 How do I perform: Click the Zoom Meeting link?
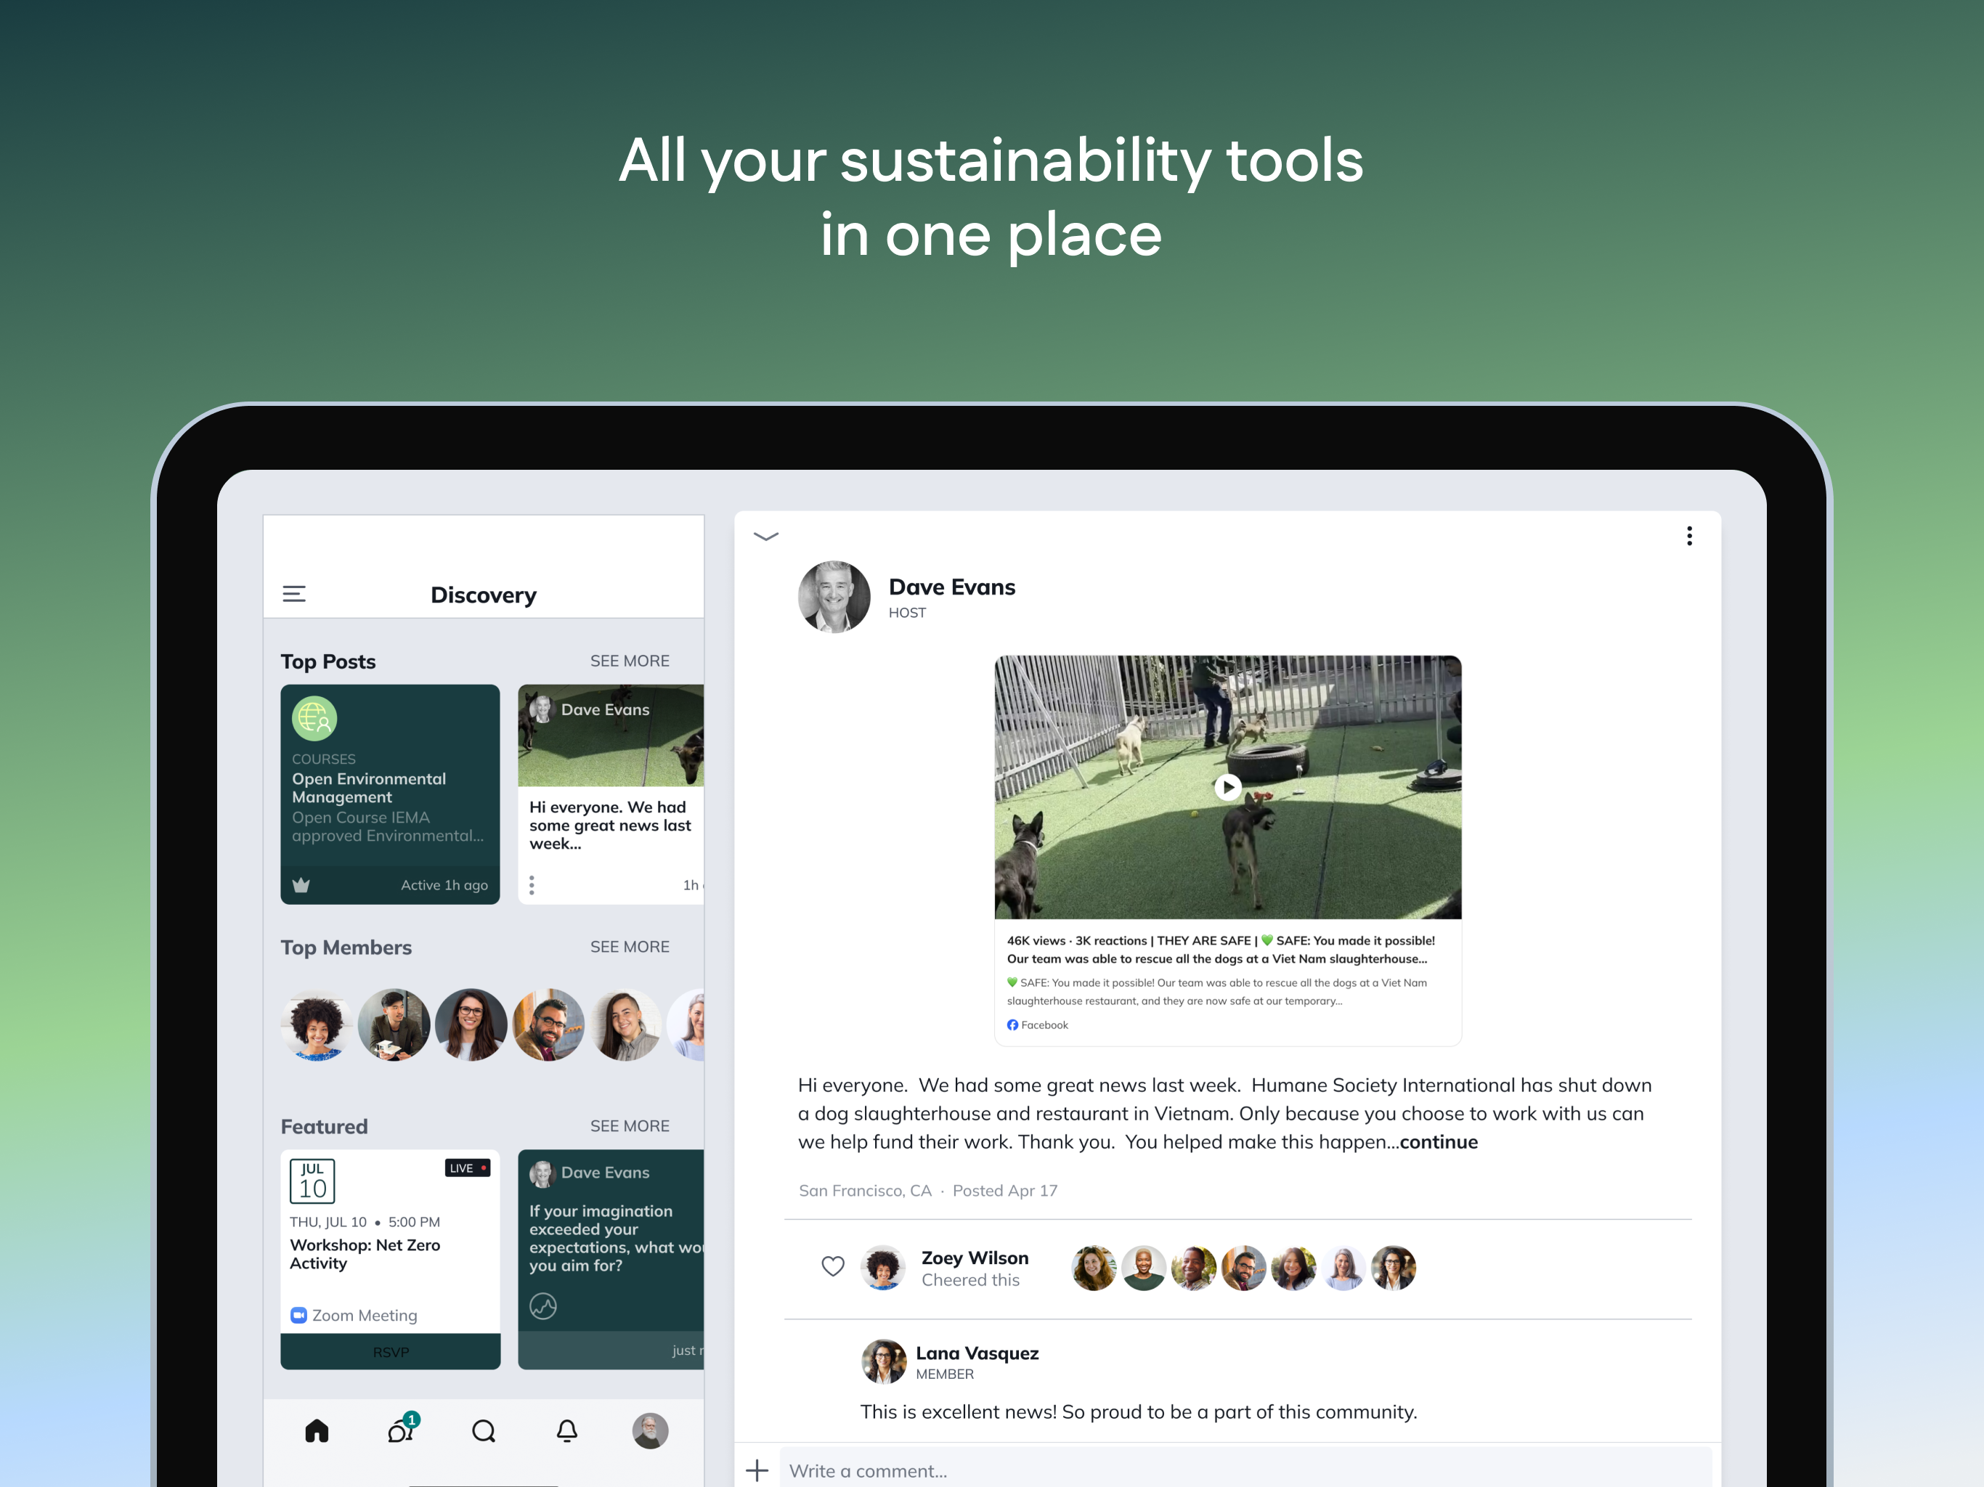(354, 1316)
